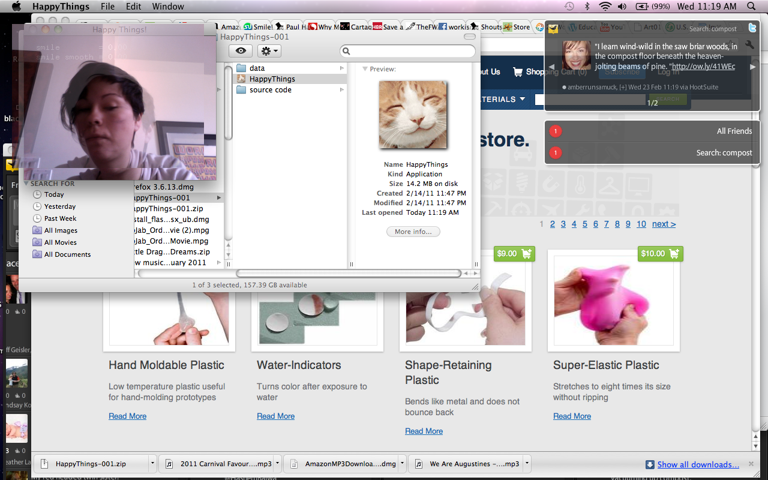Go to page 5 of results
The width and height of the screenshot is (768, 480).
585,224
